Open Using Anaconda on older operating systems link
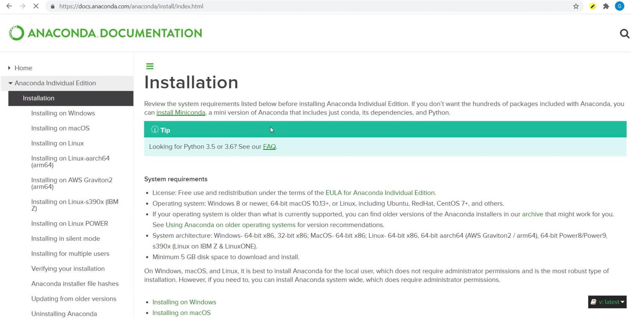Image resolution: width=631 pixels, height=318 pixels. point(231,225)
